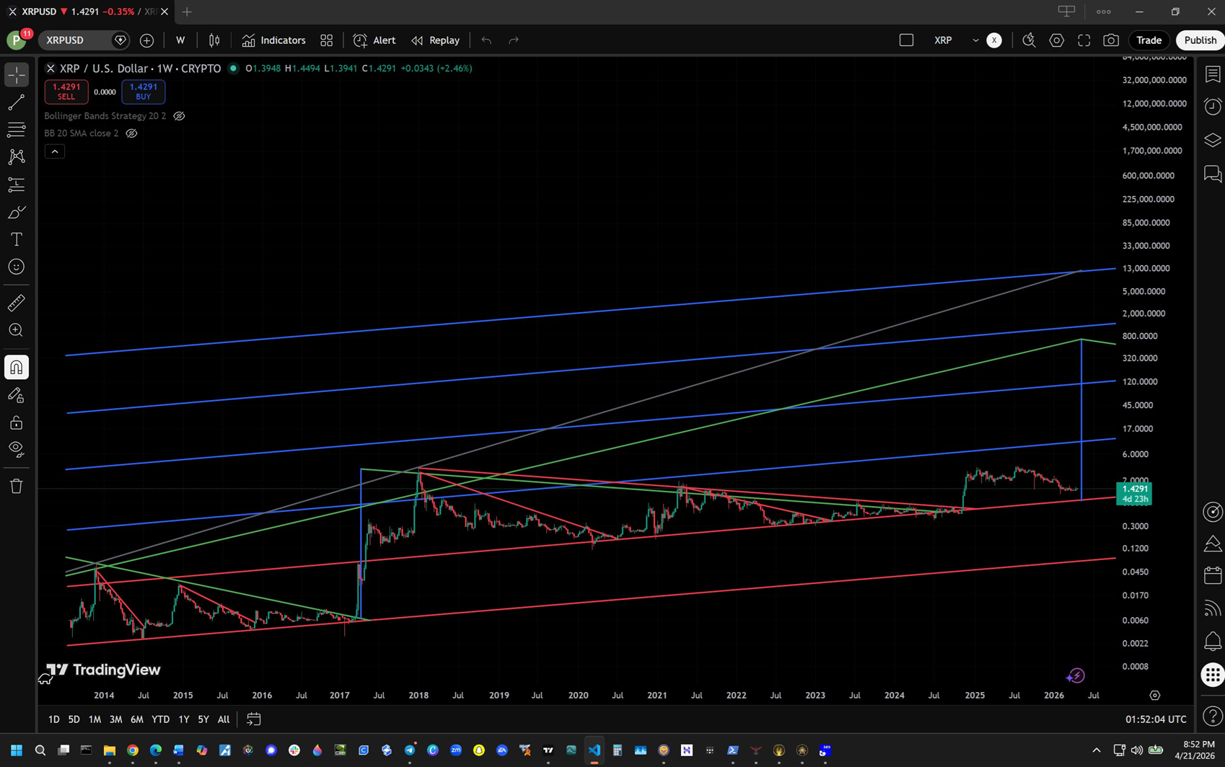Image resolution: width=1225 pixels, height=767 pixels.
Task: Show the BB 20 SMA indicator
Action: pos(131,133)
